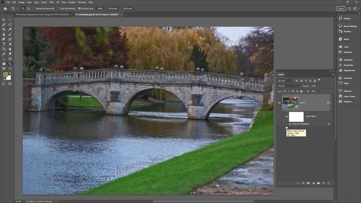Select the Zoom tool in toolbox
Screen dimensions: 361x203
pyautogui.click(x=10, y=64)
